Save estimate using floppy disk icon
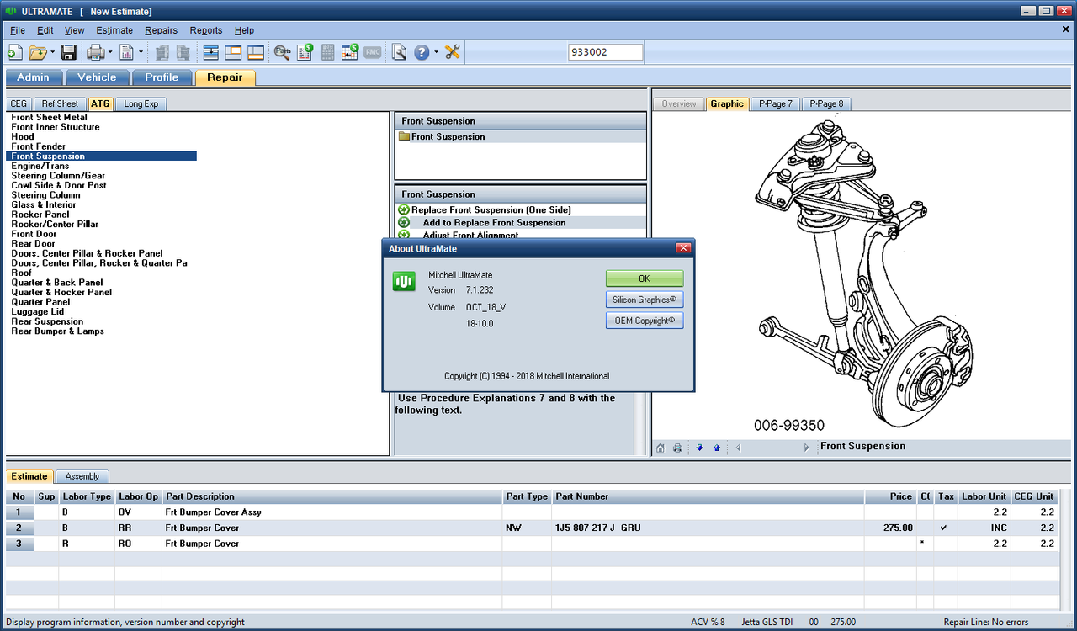Viewport: 1077px width, 631px height. 69,52
